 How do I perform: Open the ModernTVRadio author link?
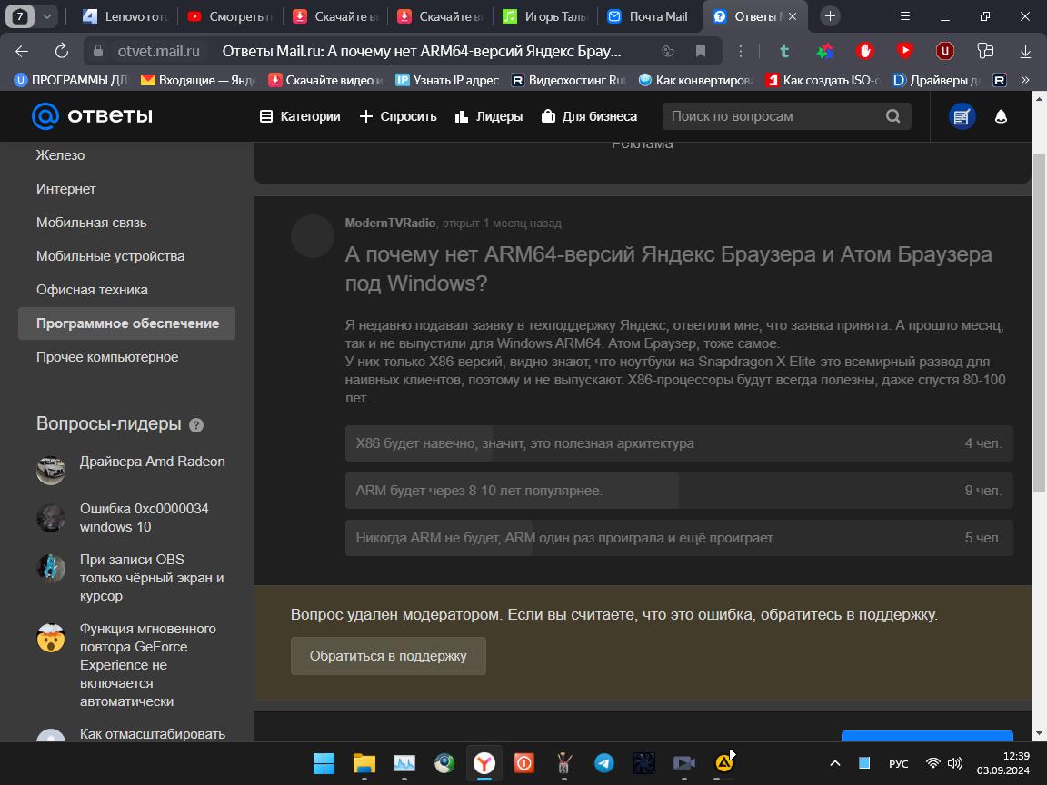click(390, 223)
